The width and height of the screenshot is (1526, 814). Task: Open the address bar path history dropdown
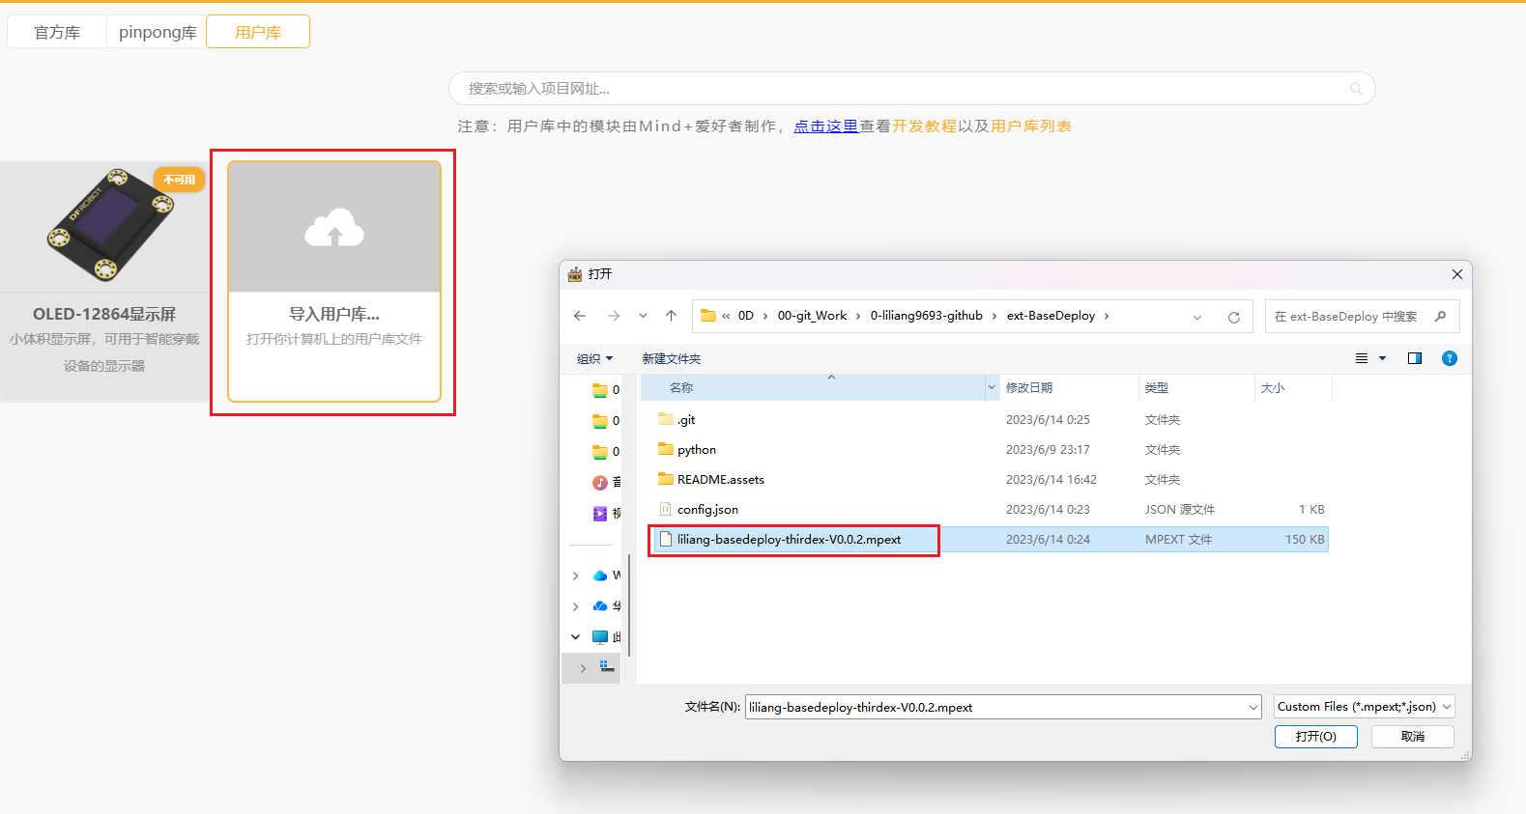tap(1197, 317)
